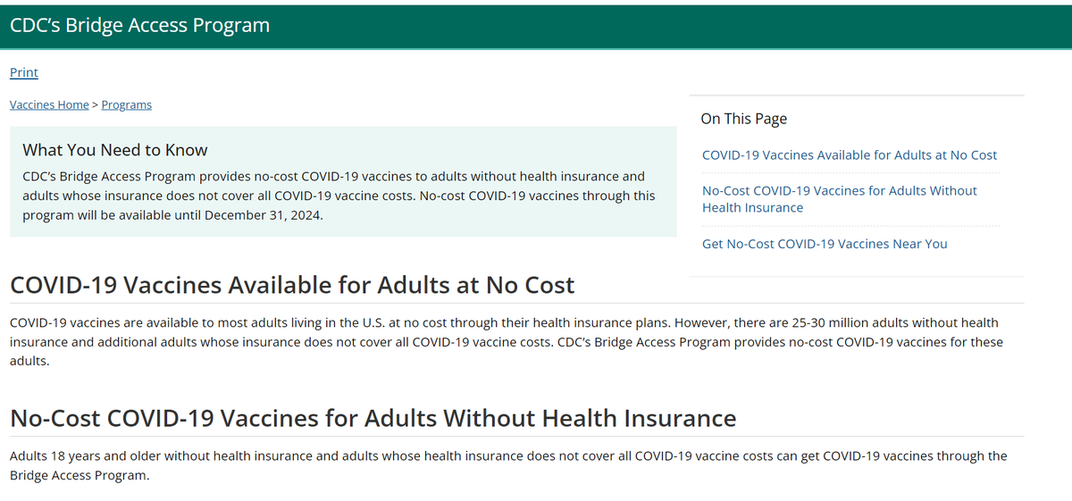Screen dimensions: 1072x501
Task: Go to No-Cost COVID-19 Vaccines for Adults Without Health Insurance link
Action: tap(840, 199)
